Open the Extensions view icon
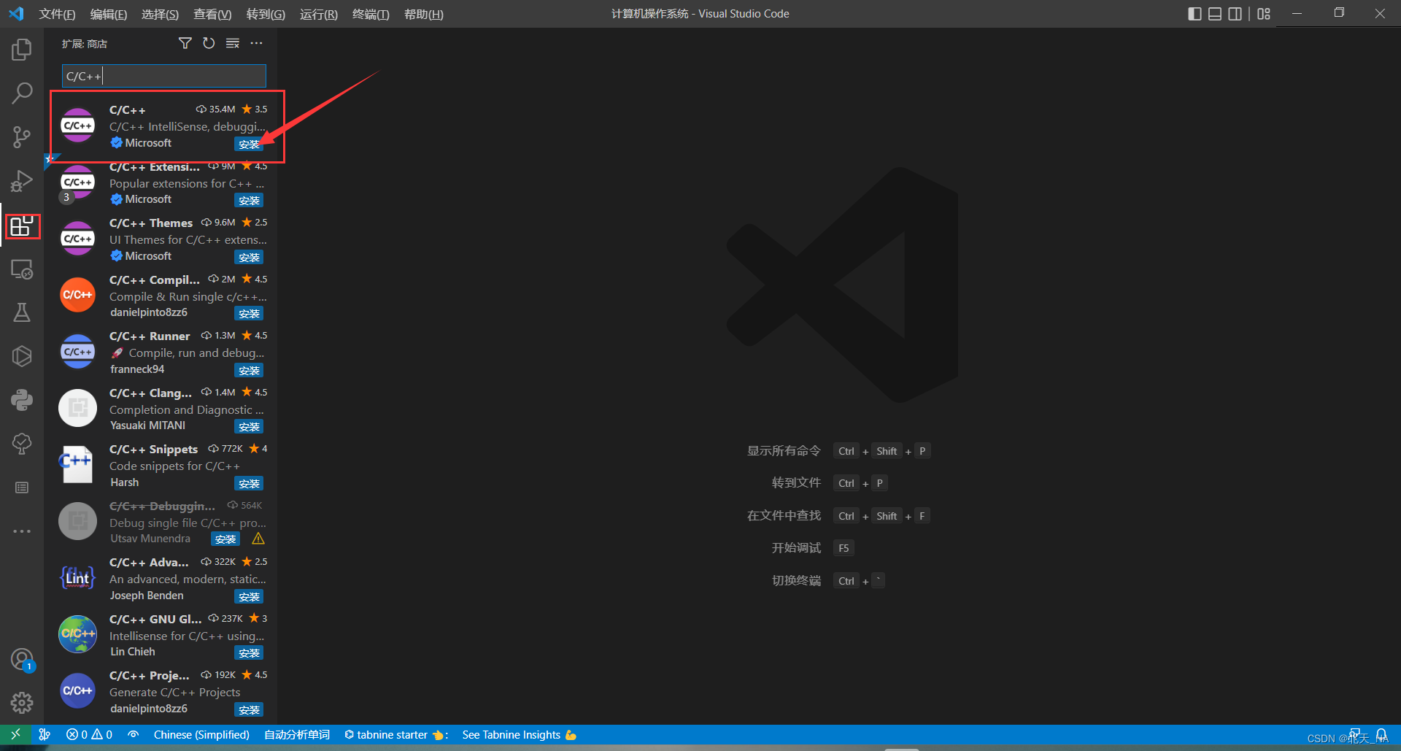The image size is (1401, 751). 22,226
